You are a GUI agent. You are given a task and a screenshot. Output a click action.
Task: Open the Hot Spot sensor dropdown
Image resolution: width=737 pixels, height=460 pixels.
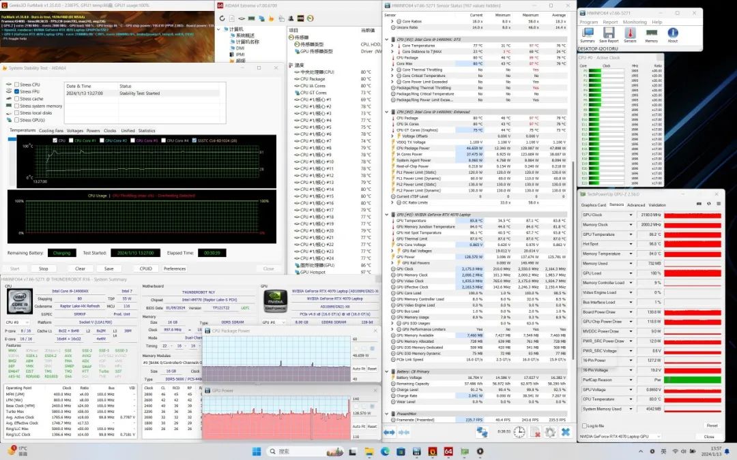coord(631,244)
